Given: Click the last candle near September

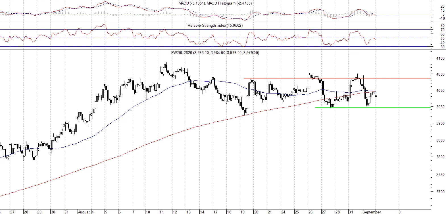Looking at the screenshot, I should [376, 96].
